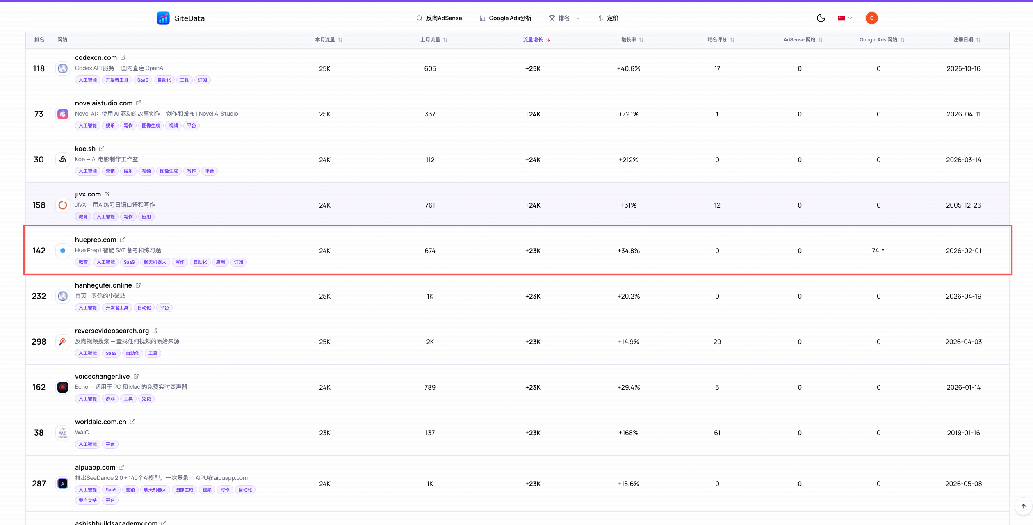
Task: View hueprep.com's 74 Google Ads sites
Action: pos(878,251)
